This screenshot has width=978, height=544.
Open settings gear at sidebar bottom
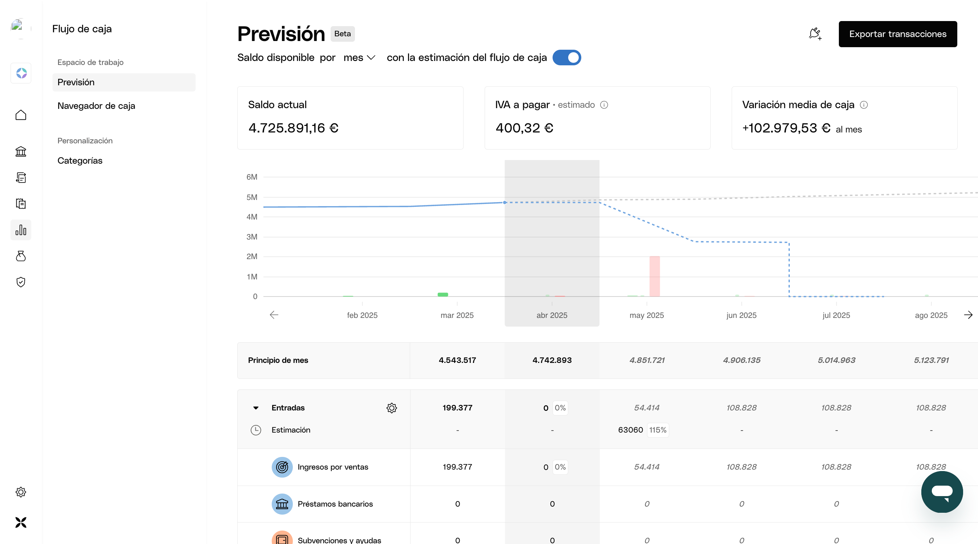point(21,492)
